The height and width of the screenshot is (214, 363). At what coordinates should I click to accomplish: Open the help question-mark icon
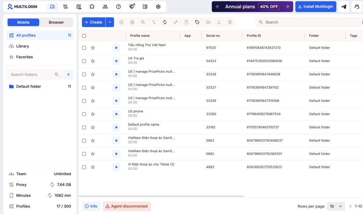pos(118,7)
